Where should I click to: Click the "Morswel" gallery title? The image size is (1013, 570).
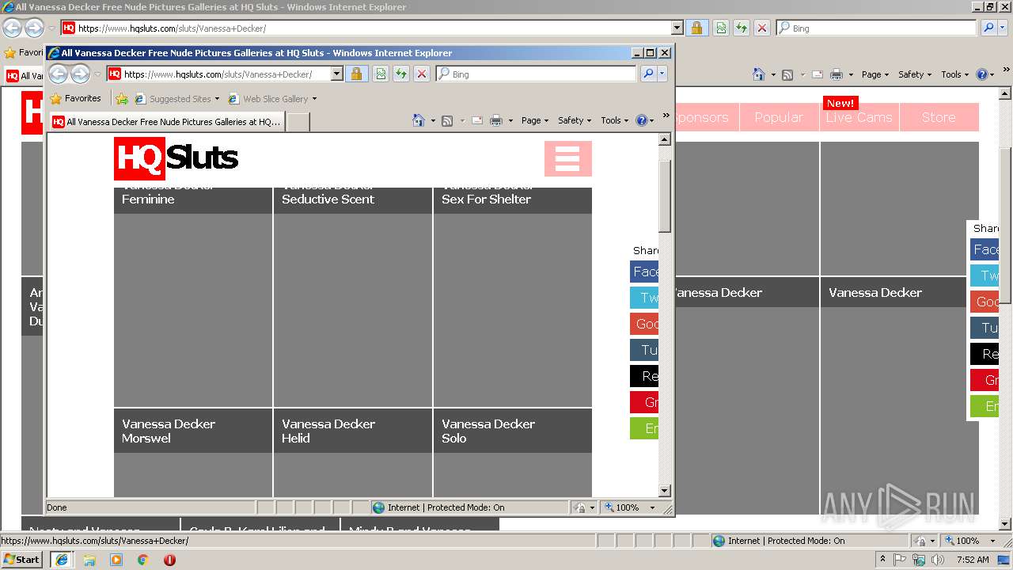tap(146, 439)
